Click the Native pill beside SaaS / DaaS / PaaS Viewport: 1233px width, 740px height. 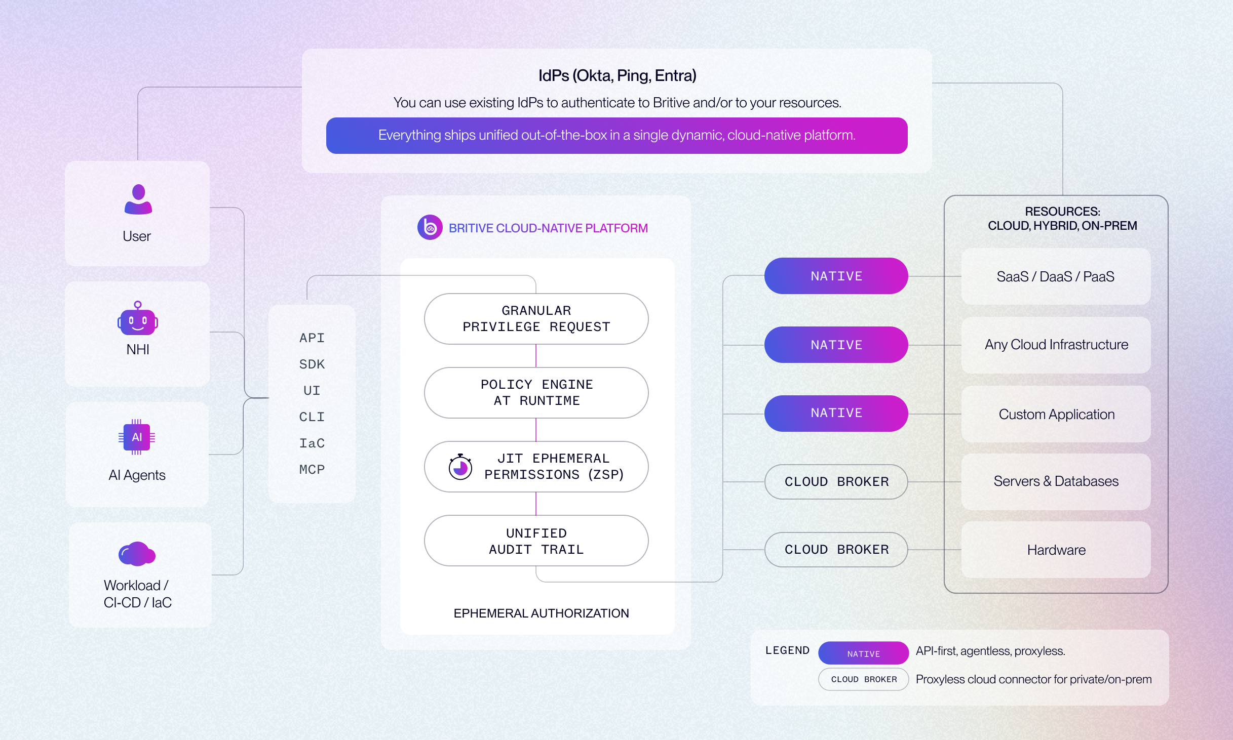pyautogui.click(x=836, y=276)
